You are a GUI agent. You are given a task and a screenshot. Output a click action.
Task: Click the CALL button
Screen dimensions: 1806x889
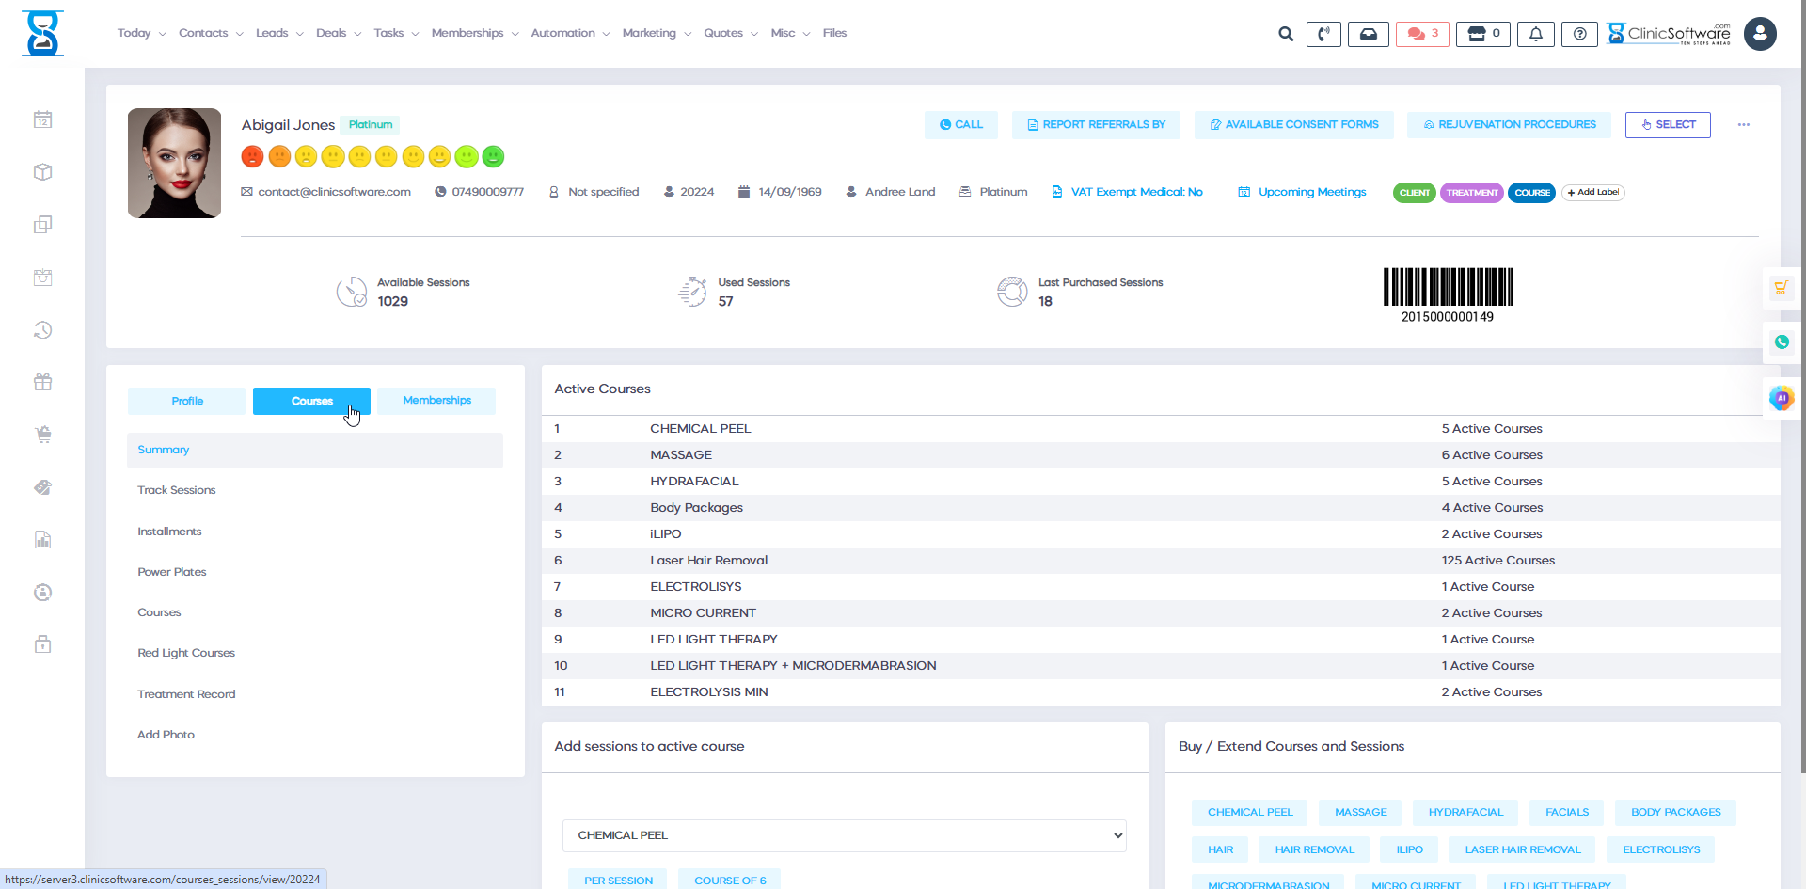(x=960, y=124)
